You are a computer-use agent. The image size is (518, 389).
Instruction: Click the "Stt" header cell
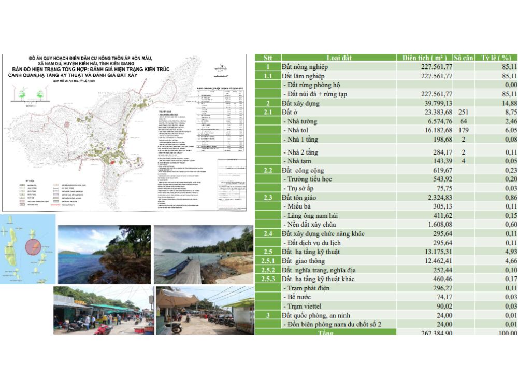point(268,58)
